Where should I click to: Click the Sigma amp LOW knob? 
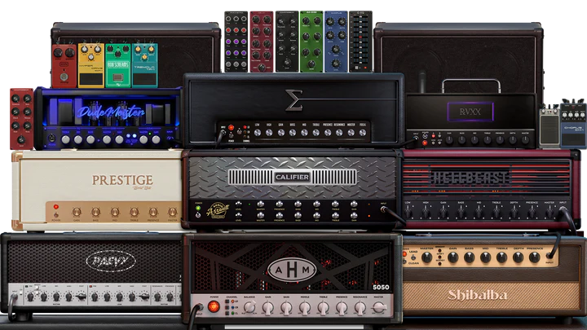[x=258, y=133]
